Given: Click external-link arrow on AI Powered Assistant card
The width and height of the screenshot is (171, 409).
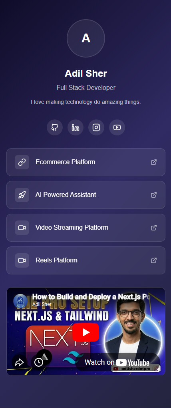Looking at the screenshot, I should click(154, 195).
